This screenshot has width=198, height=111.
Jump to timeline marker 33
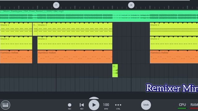[131, 5]
